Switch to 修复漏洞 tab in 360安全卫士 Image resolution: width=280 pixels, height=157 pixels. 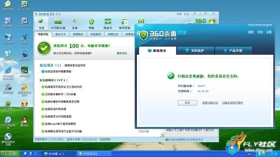95,34
